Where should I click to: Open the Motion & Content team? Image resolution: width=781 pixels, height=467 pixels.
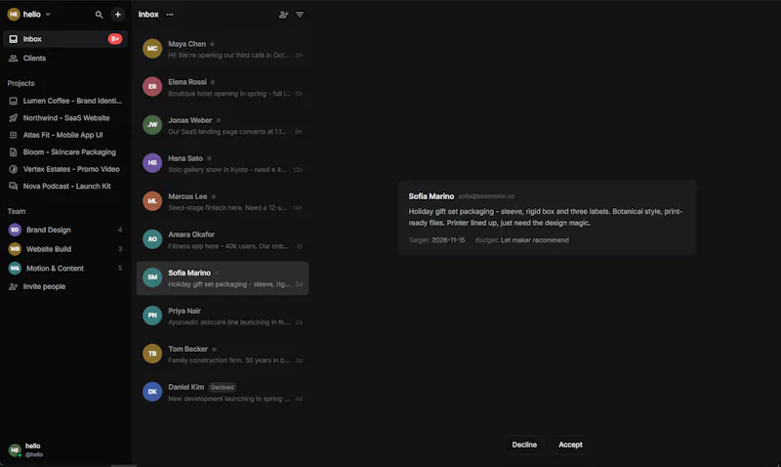65,268
